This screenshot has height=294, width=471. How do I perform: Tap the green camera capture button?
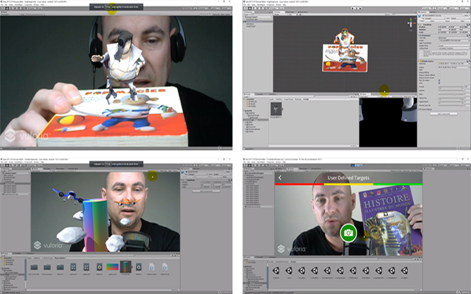pos(349,232)
